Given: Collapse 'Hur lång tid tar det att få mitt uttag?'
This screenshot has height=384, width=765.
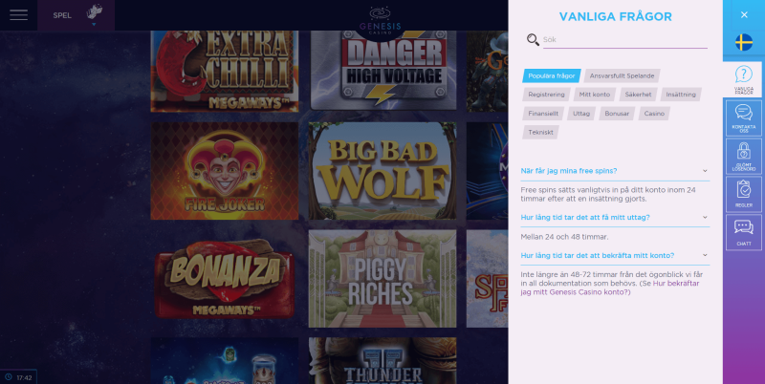Looking at the screenshot, I should [615, 218].
